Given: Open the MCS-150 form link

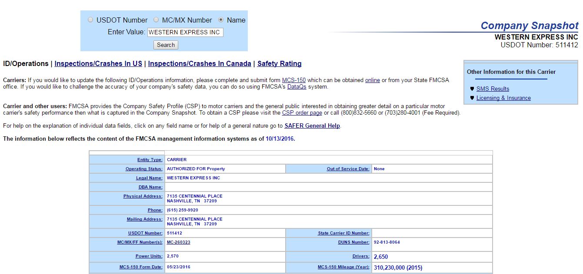Looking at the screenshot, I should (294, 80).
